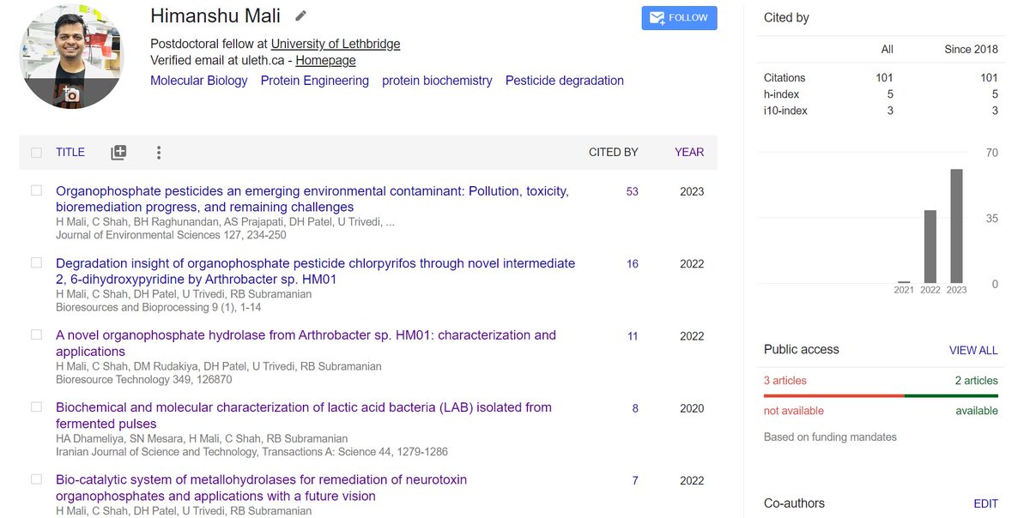Open the 7 citations count link
Viewport: 1030px width, 518px height.
coord(635,480)
